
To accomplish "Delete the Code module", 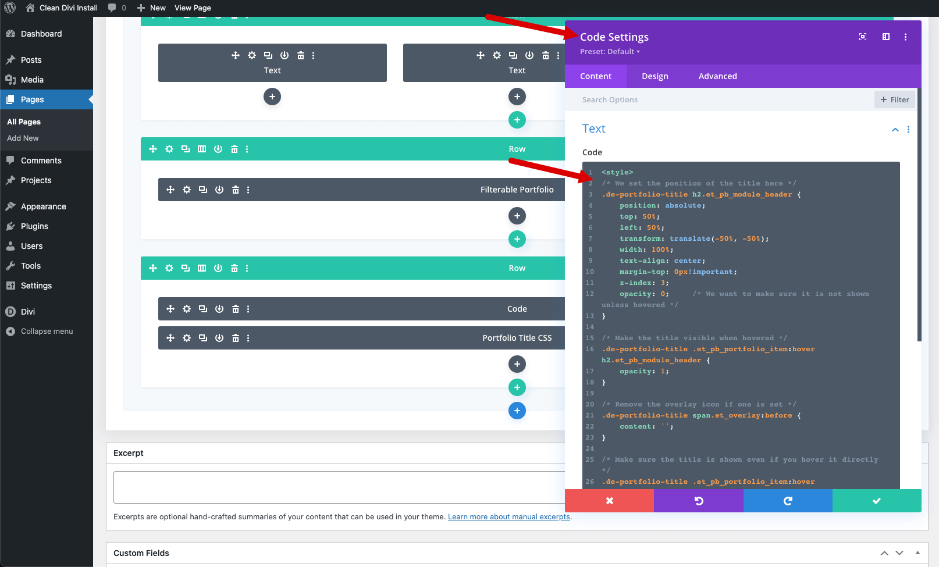I will 236,309.
